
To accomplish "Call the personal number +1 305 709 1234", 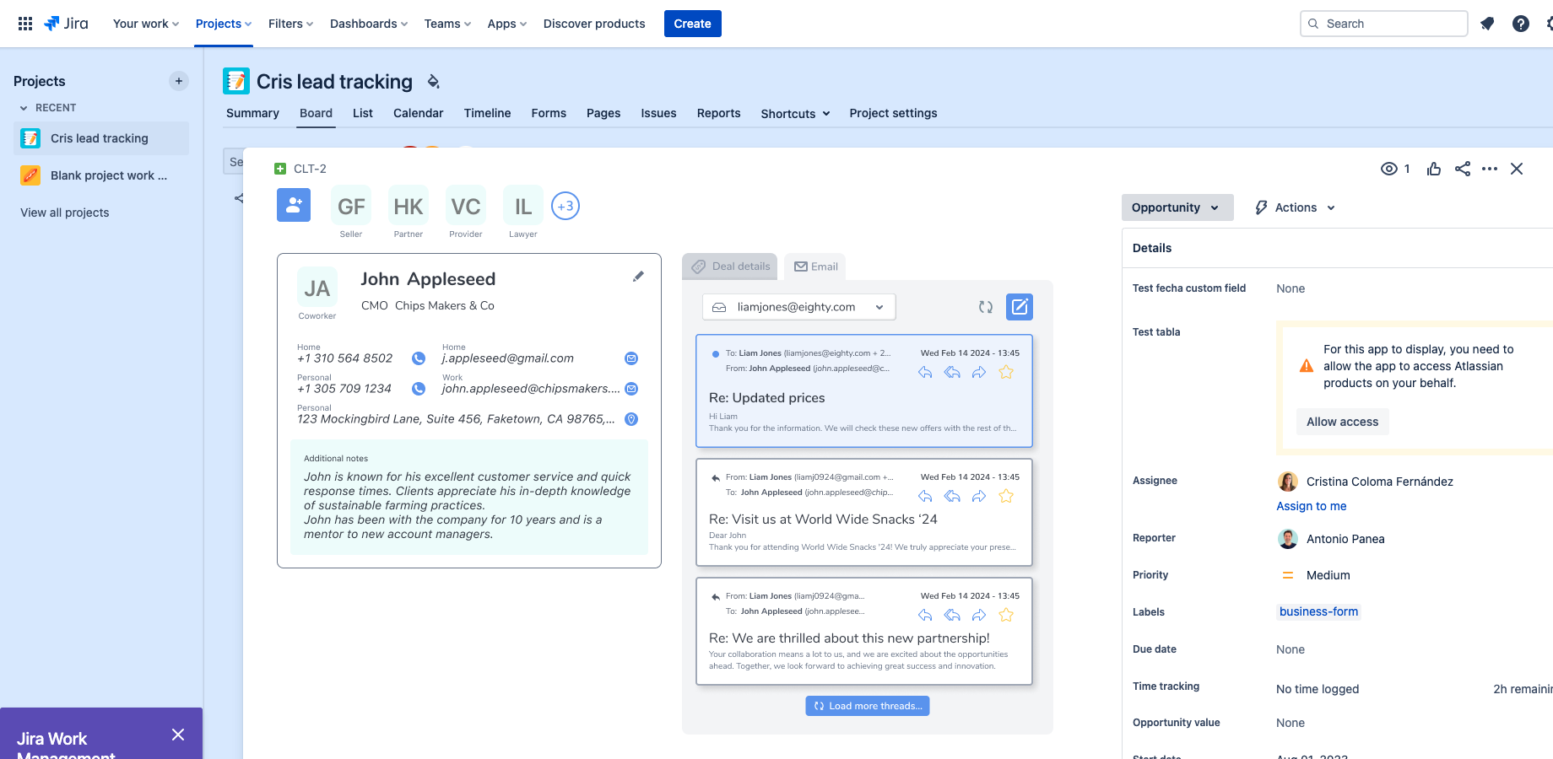I will coord(419,389).
